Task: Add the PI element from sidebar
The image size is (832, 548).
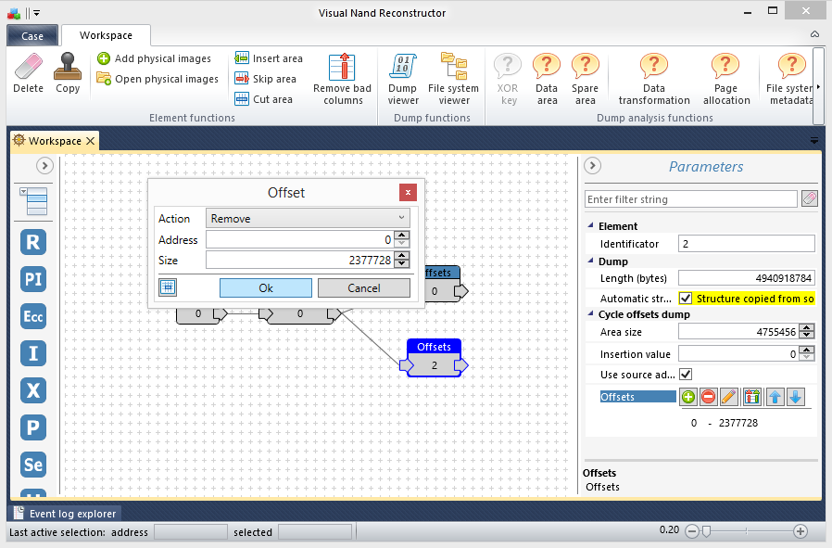Action: point(33,279)
